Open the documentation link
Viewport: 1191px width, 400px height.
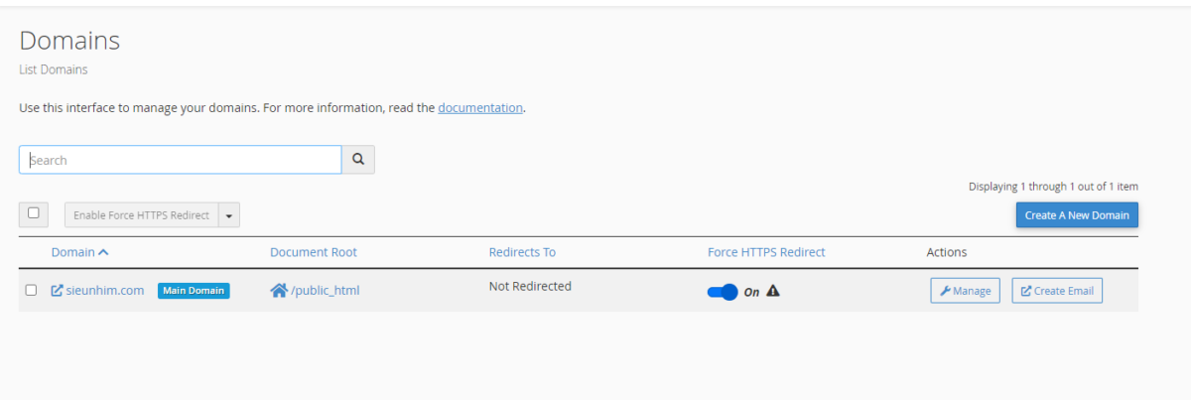(x=480, y=107)
